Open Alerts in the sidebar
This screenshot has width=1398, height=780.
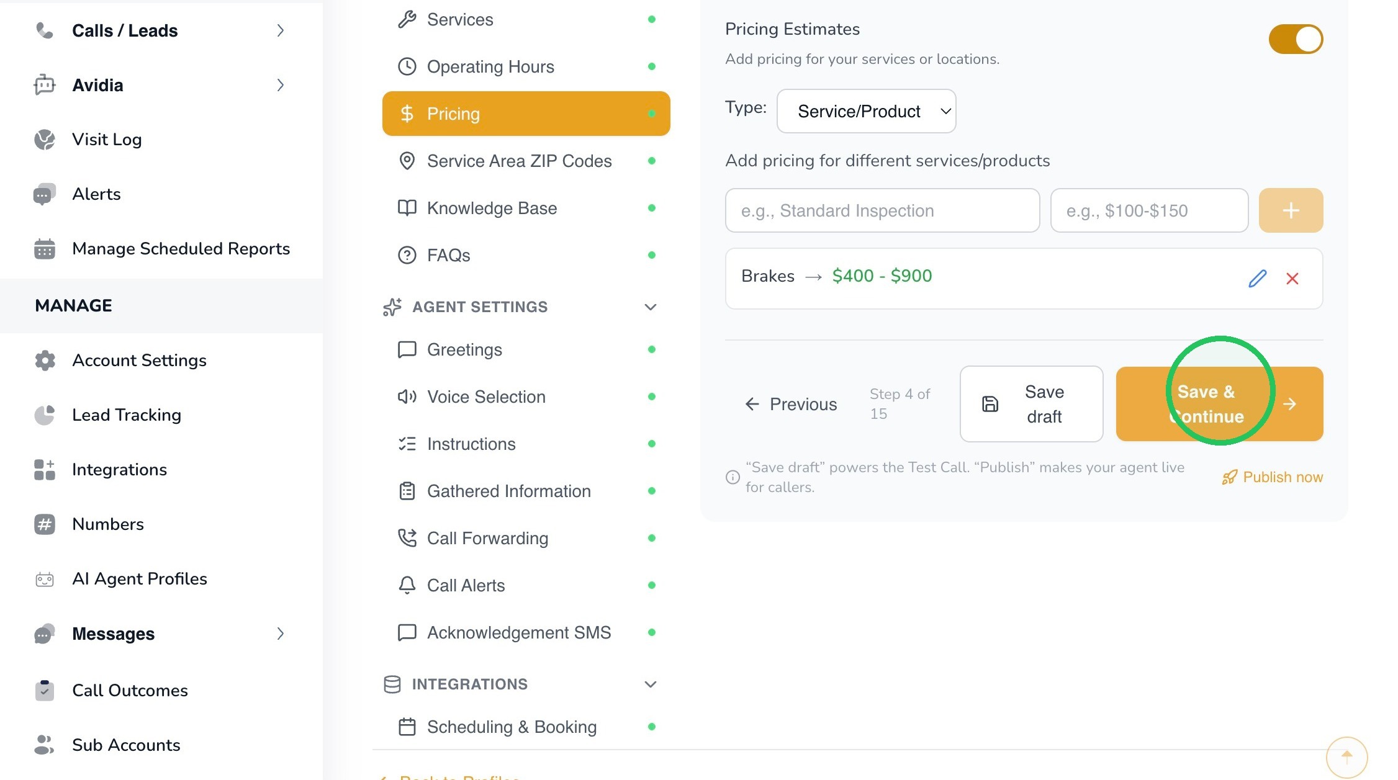click(96, 194)
